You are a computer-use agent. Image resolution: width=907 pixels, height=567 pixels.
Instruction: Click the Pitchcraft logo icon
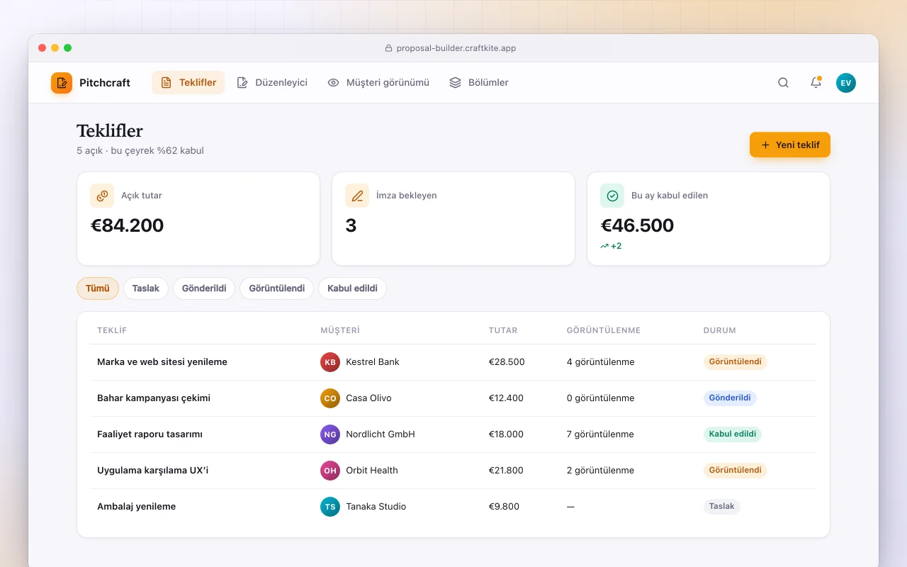(x=62, y=83)
